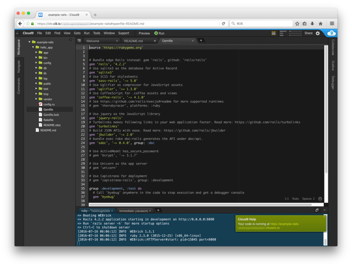Open the browser hamburger menu

tap(332, 24)
